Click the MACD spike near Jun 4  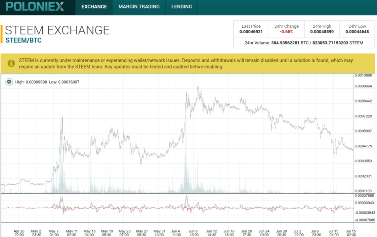point(187,201)
